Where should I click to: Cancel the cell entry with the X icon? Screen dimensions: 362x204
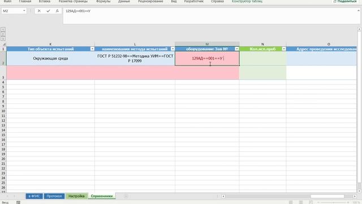coord(39,11)
